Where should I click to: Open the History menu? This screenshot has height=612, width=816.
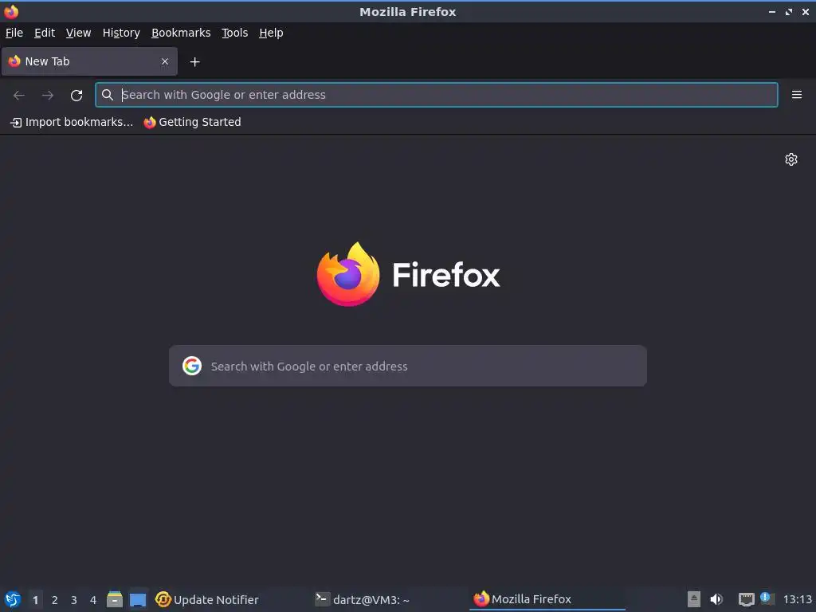pyautogui.click(x=121, y=33)
